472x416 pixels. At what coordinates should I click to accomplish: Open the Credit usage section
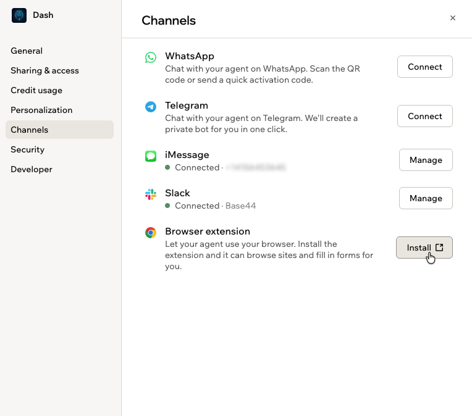pos(59,90)
